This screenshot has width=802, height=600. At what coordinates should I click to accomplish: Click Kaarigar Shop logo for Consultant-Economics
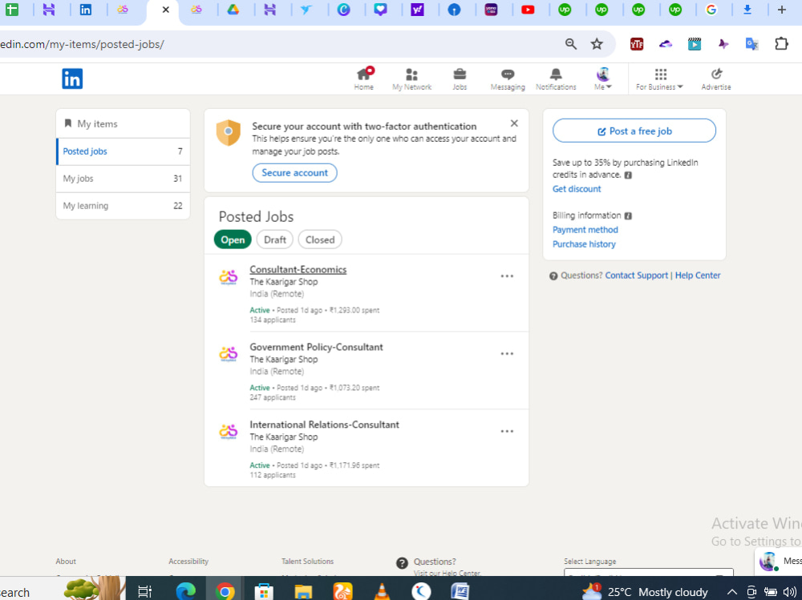[228, 276]
